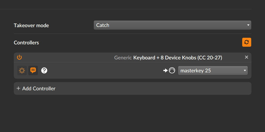Open controller settings via the gear icon

click(x=22, y=70)
